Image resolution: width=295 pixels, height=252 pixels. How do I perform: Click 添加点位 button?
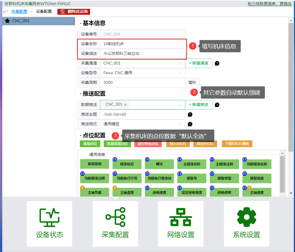point(90,144)
